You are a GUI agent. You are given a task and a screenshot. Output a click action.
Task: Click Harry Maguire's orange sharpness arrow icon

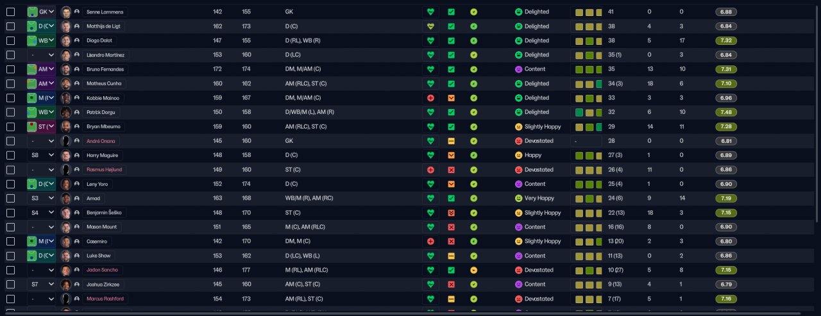pyautogui.click(x=451, y=155)
